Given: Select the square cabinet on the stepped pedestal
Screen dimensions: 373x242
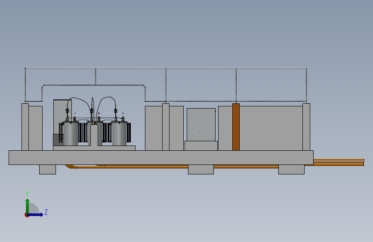Looking at the screenshot, I should pos(201,124).
